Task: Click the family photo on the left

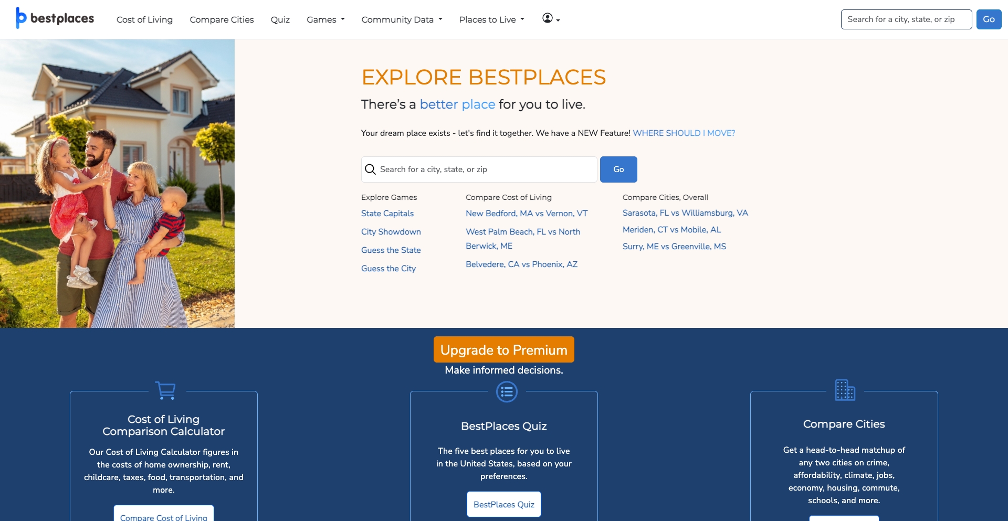Action: 117,184
